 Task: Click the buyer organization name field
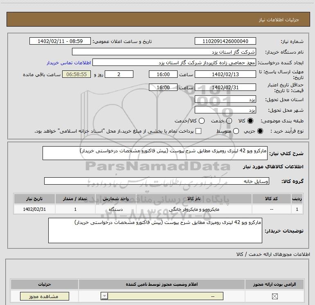pyautogui.click(x=164, y=52)
